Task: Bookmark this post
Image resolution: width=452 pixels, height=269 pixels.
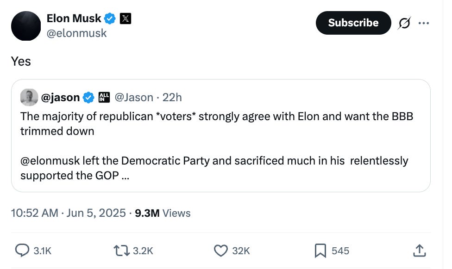Action: (x=320, y=251)
